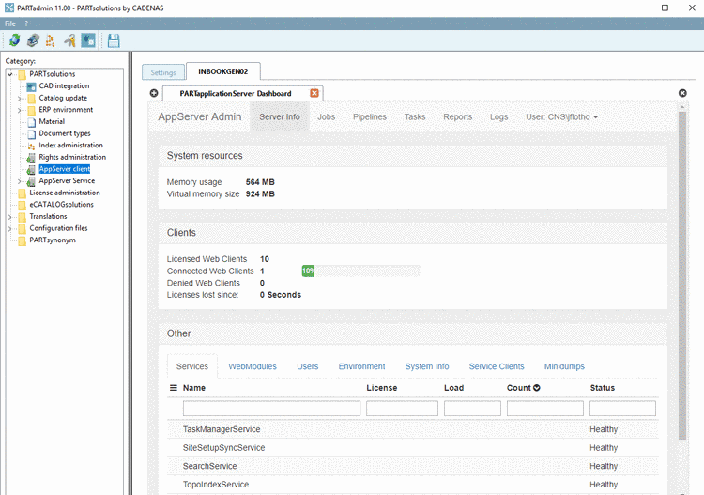Click the License administration folder icon
The image size is (704, 495).
22,193
